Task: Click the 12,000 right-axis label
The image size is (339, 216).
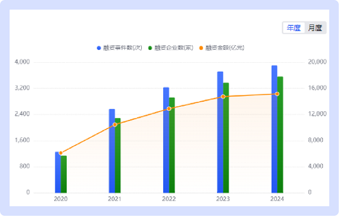Action: [x=317, y=114]
